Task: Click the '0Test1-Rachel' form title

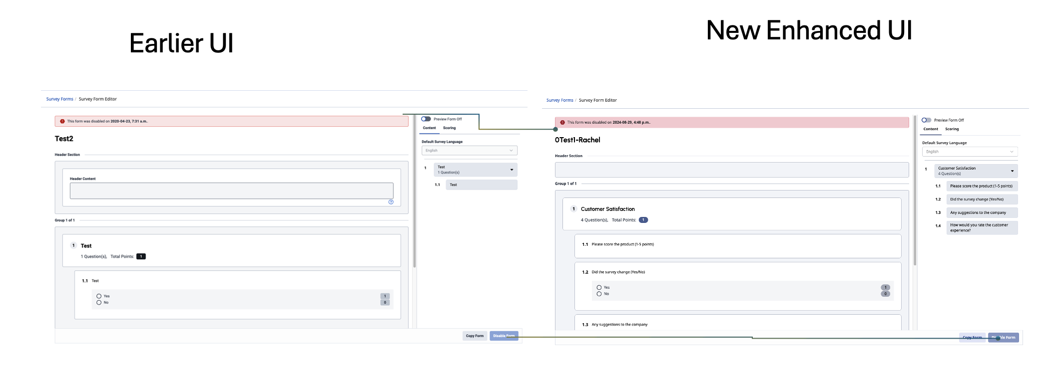Action: point(577,140)
